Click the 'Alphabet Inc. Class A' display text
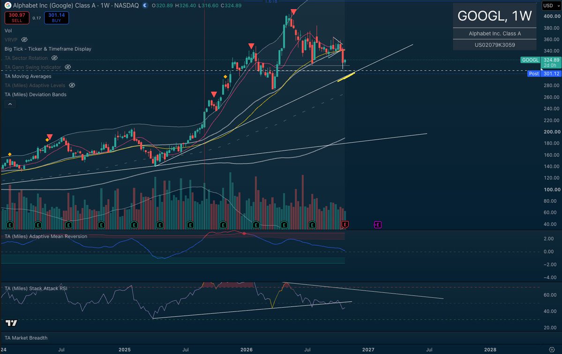Image resolution: width=562 pixels, height=354 pixels. click(x=495, y=34)
